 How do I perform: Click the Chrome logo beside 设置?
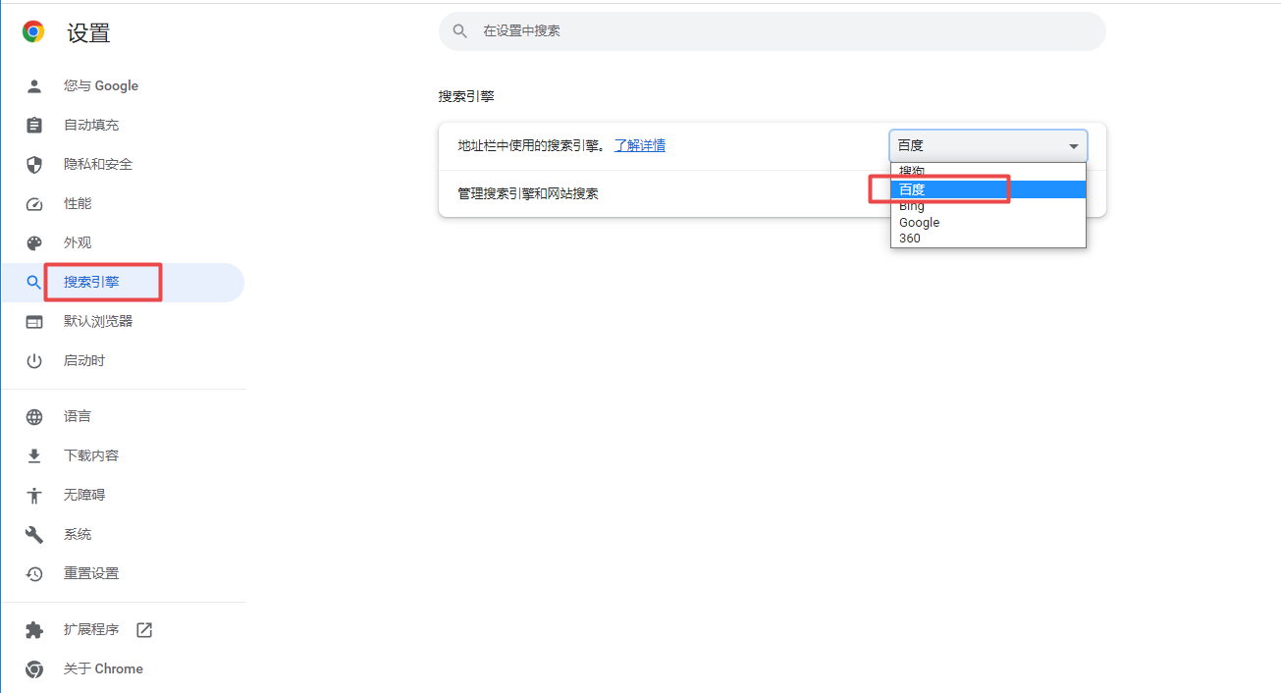(33, 32)
